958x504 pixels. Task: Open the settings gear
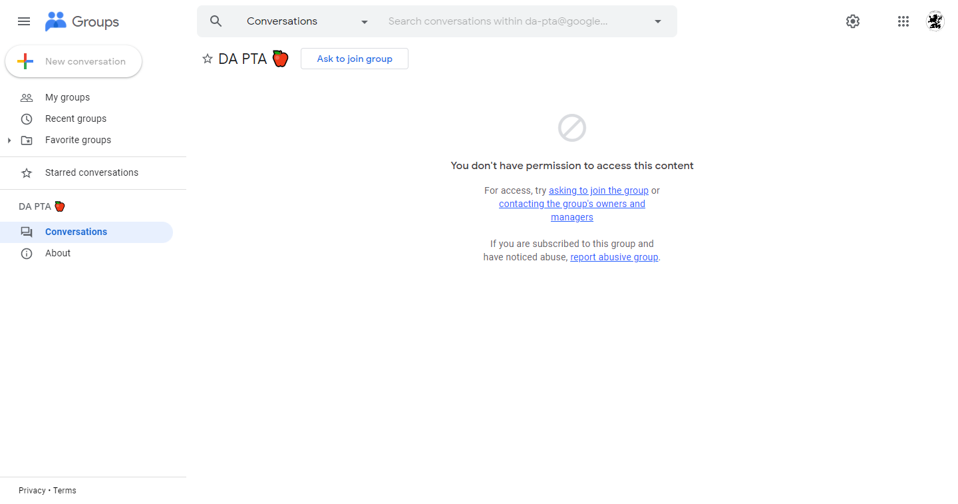[x=853, y=21]
